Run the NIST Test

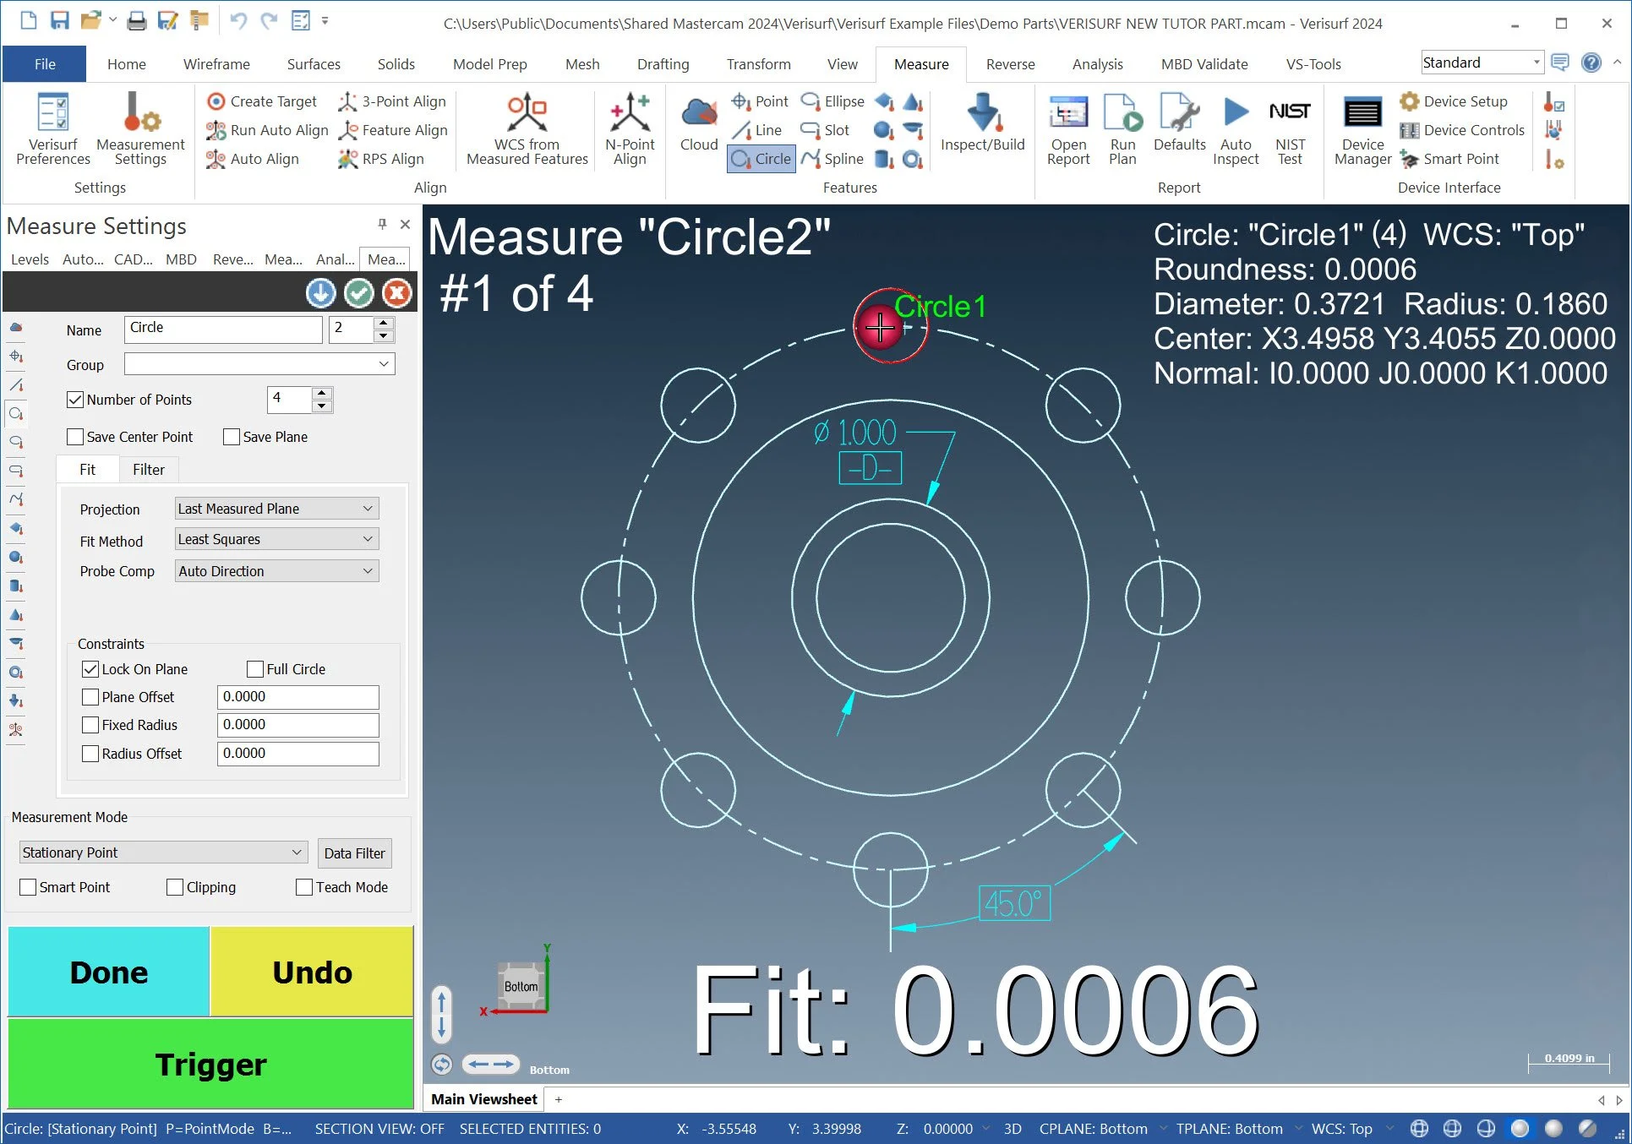(x=1289, y=128)
